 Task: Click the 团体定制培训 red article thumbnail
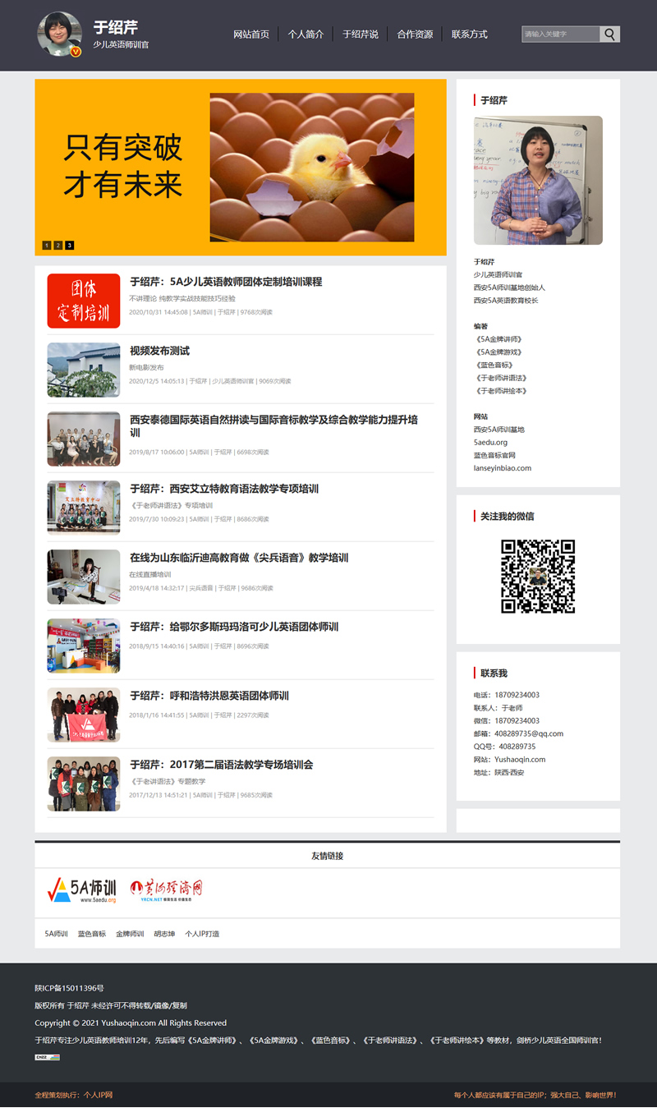(x=83, y=301)
